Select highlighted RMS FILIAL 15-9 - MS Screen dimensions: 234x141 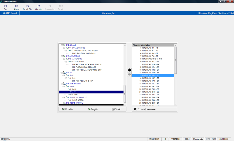coord(153,75)
